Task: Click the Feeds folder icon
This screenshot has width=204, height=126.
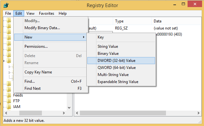Action: 9,95
